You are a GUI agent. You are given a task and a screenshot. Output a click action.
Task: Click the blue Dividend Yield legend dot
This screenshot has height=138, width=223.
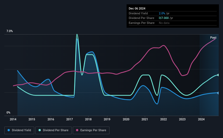tap(9, 130)
